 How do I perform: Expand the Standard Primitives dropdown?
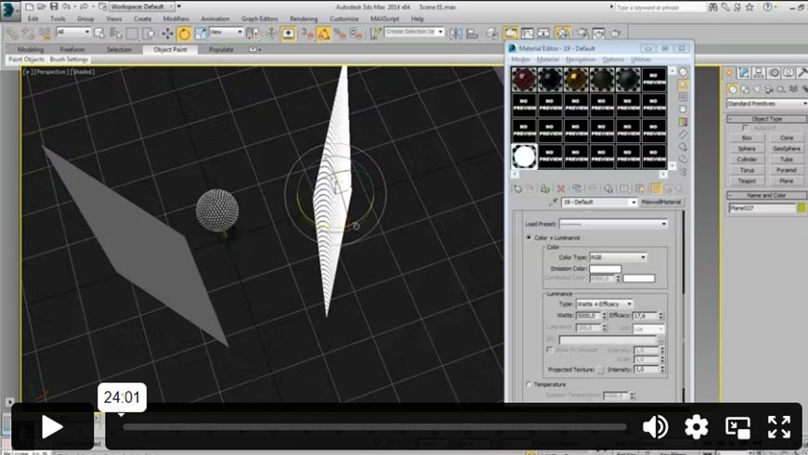click(x=765, y=104)
